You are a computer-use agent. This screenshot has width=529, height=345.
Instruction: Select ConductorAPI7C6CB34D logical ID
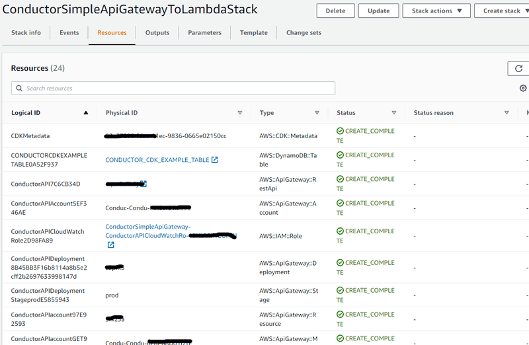[x=46, y=184]
